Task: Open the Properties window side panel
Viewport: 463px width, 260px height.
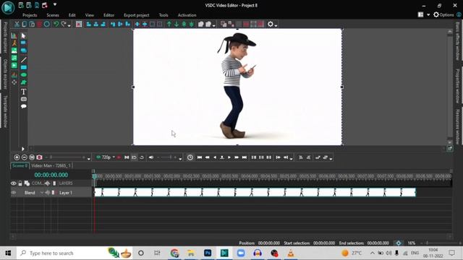Action: [457, 86]
